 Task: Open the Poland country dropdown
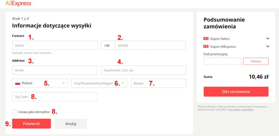pyautogui.click(x=40, y=83)
